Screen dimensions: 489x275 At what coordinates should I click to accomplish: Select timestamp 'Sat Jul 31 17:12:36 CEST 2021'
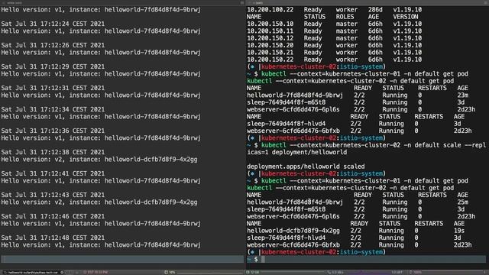pos(53,131)
